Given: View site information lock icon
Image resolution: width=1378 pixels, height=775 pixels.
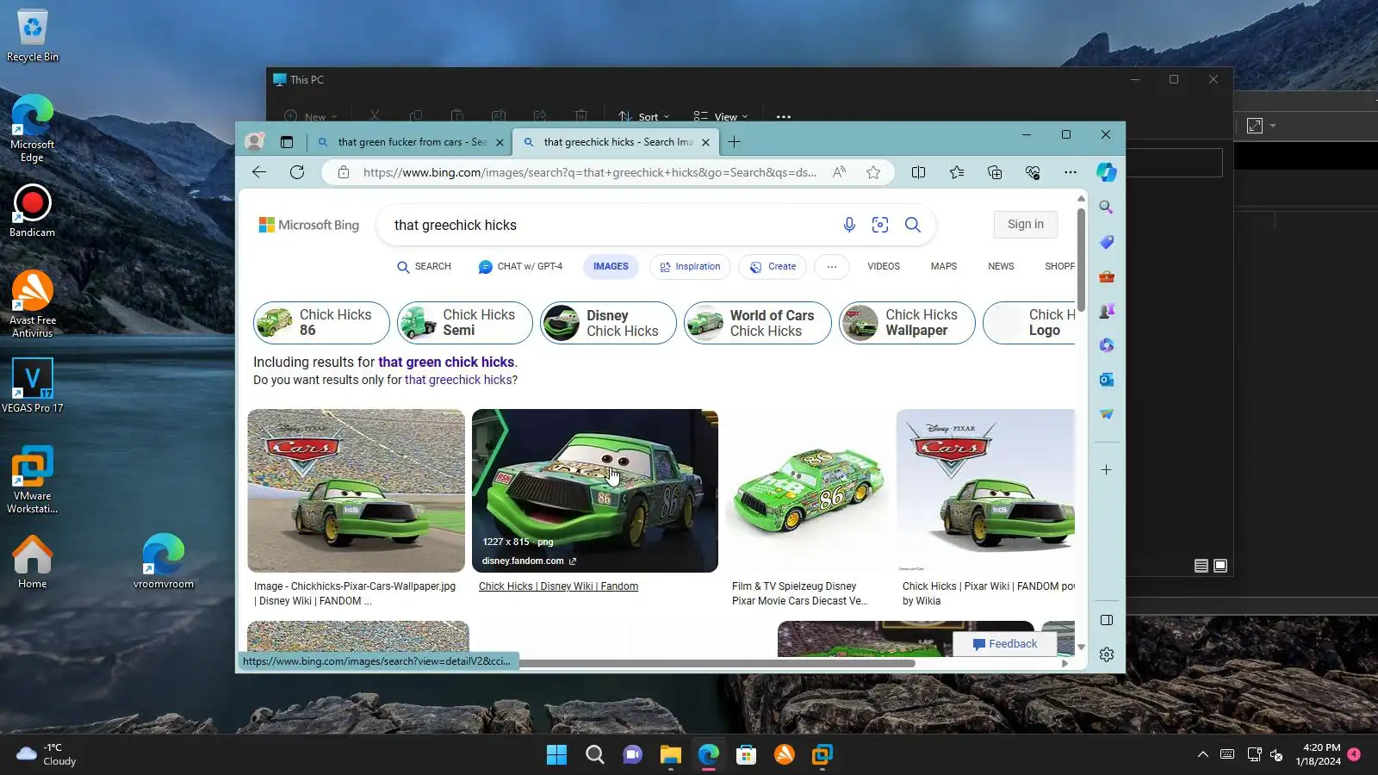Looking at the screenshot, I should (343, 172).
